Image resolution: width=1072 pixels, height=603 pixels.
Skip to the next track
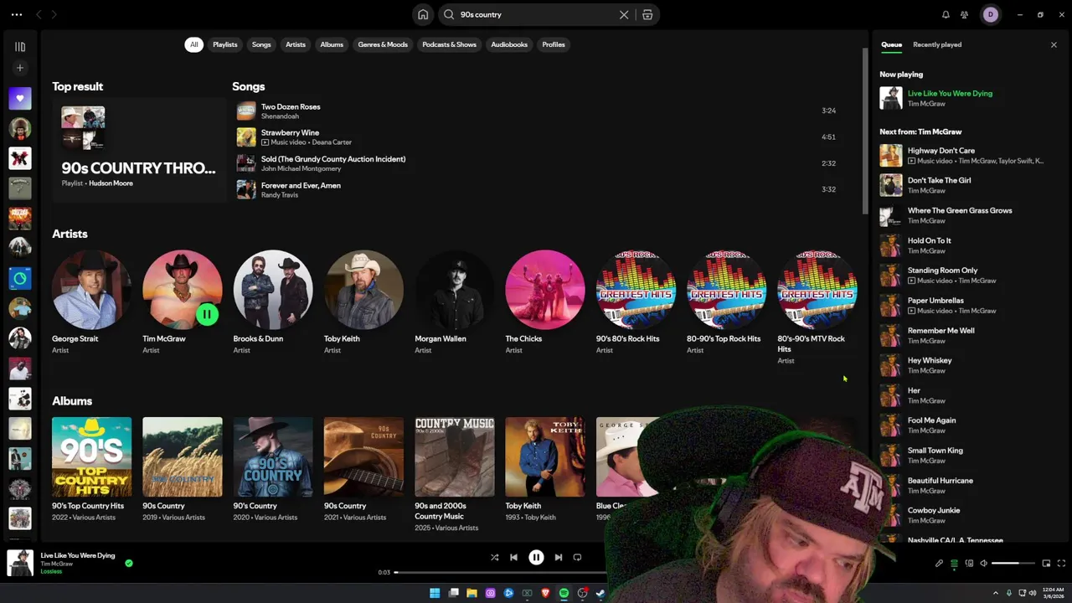click(x=559, y=557)
